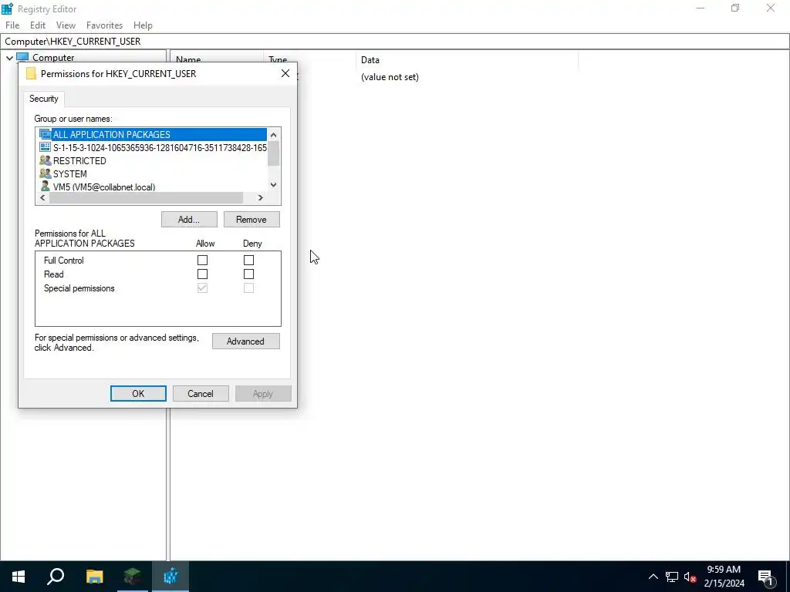Click user list scroll up arrow
The height and width of the screenshot is (592, 790).
click(x=273, y=134)
